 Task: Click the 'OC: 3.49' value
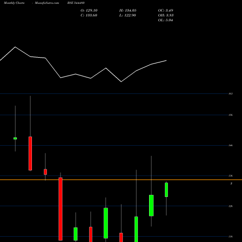click(166, 11)
